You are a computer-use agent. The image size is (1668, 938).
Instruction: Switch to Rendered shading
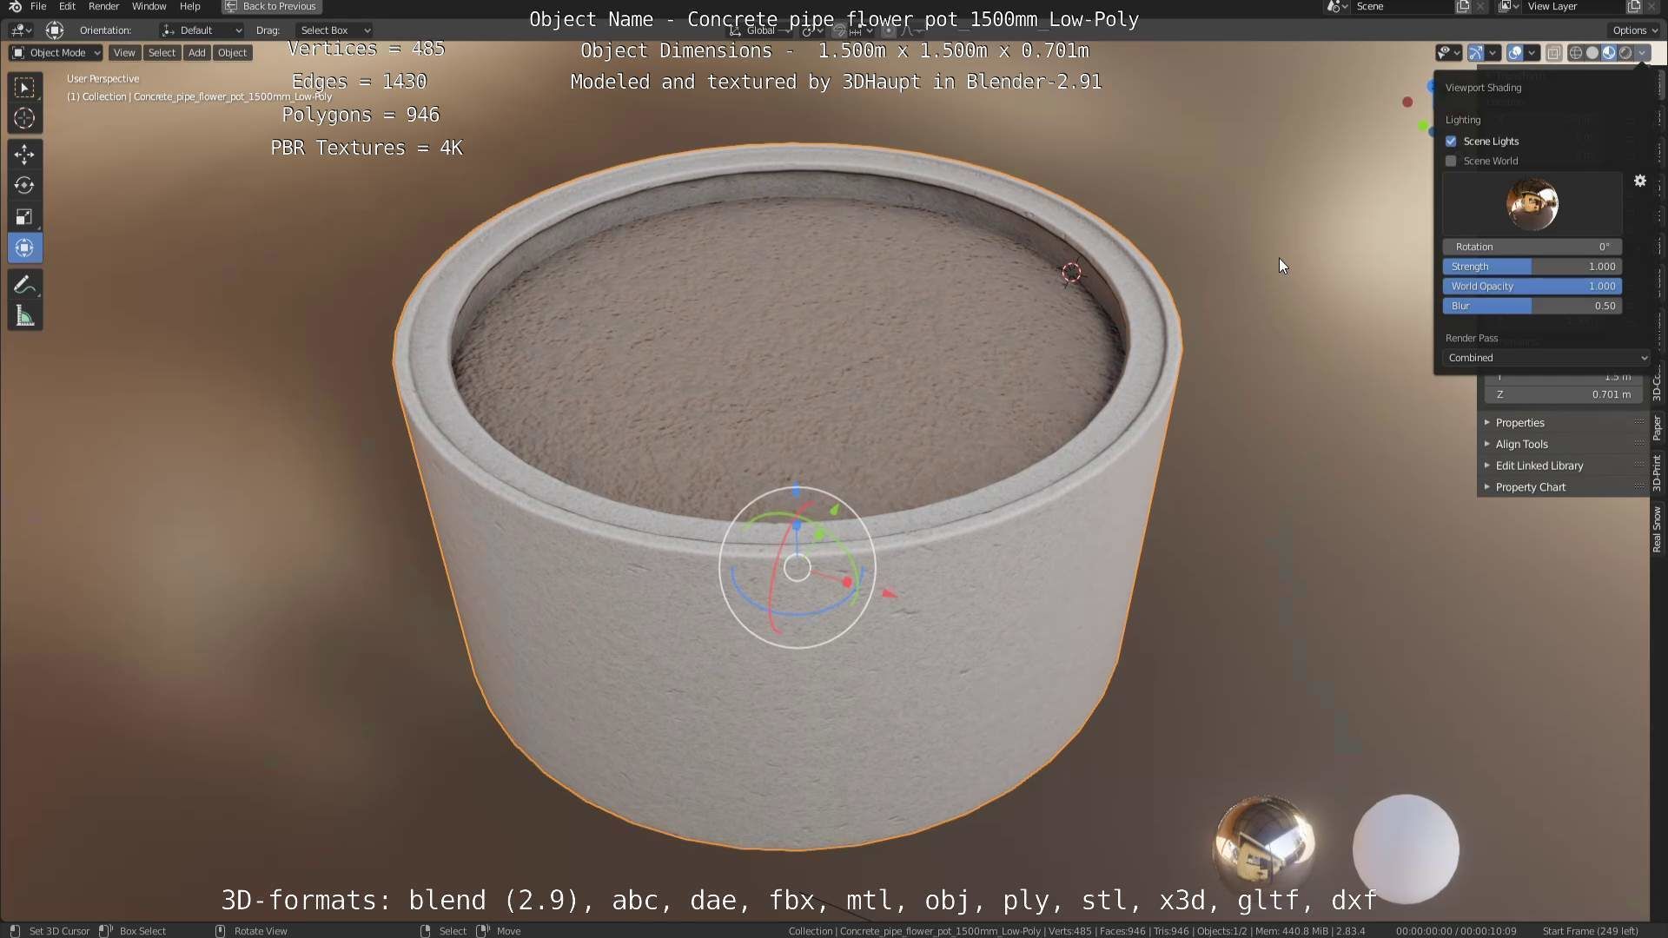pyautogui.click(x=1625, y=53)
